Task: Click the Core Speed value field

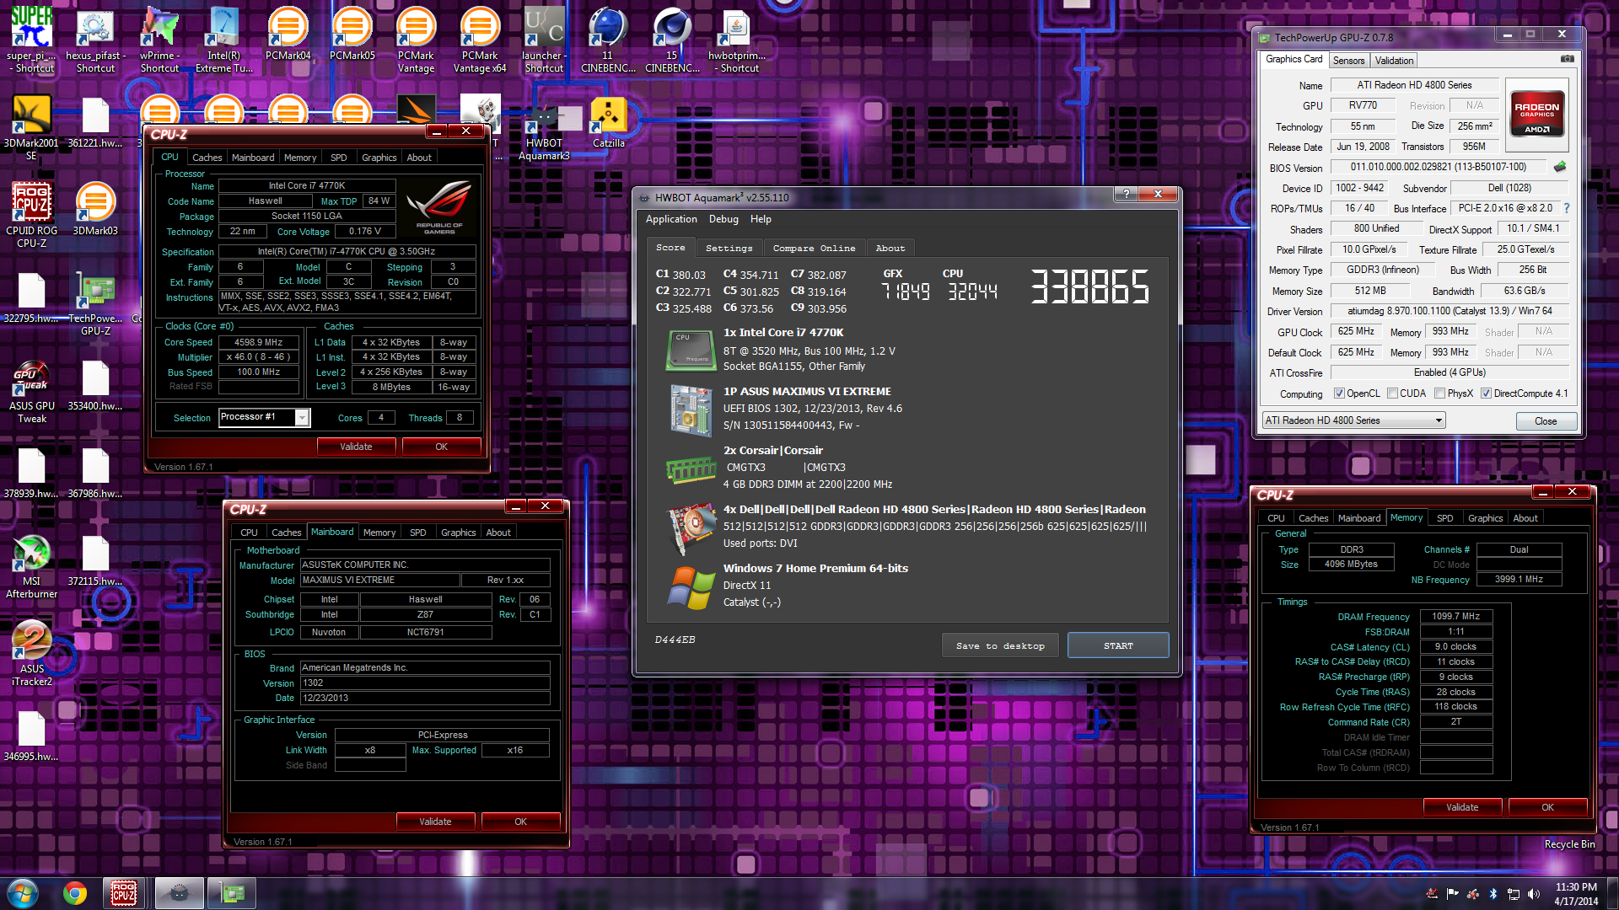Action: [259, 342]
